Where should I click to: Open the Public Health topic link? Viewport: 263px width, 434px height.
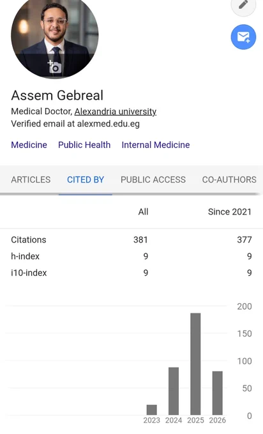(84, 145)
